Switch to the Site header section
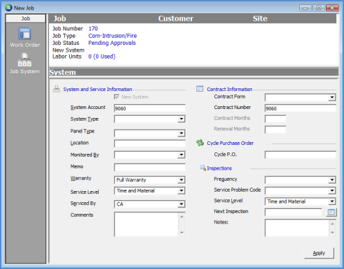The width and height of the screenshot is (344, 269). pos(260,19)
